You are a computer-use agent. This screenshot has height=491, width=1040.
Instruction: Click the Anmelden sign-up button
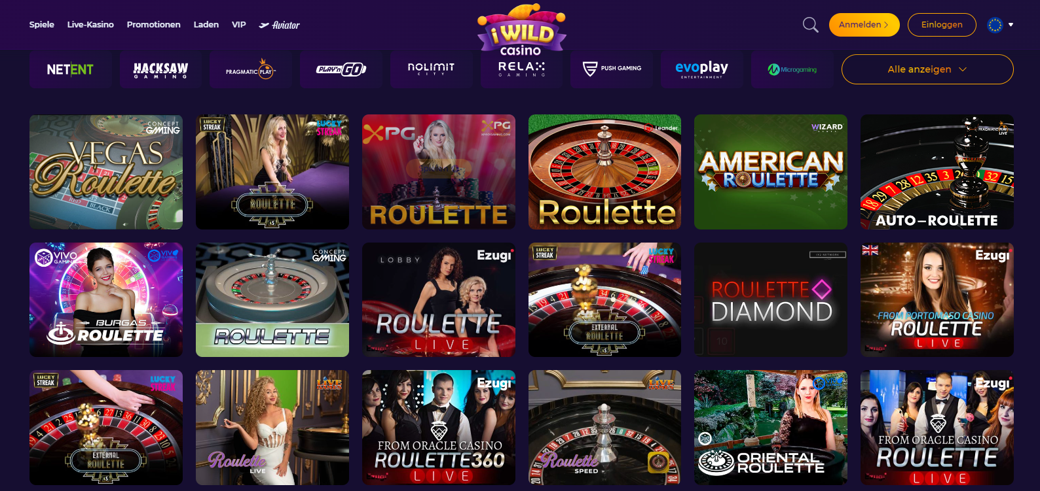tap(864, 25)
